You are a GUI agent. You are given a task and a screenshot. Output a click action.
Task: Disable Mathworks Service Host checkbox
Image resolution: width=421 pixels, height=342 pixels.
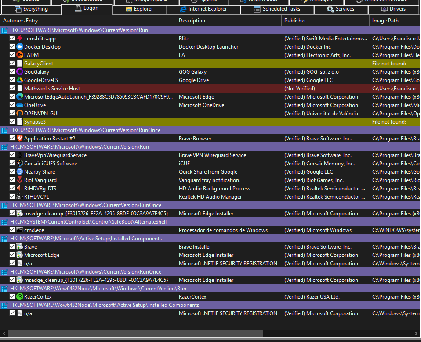click(12, 88)
